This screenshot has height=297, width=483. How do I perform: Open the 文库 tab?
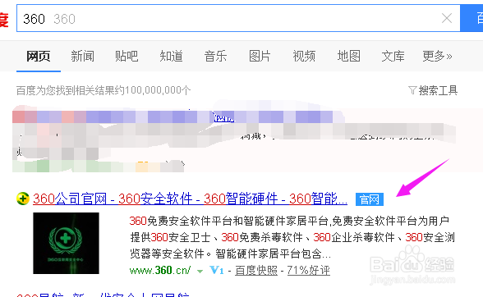(393, 57)
